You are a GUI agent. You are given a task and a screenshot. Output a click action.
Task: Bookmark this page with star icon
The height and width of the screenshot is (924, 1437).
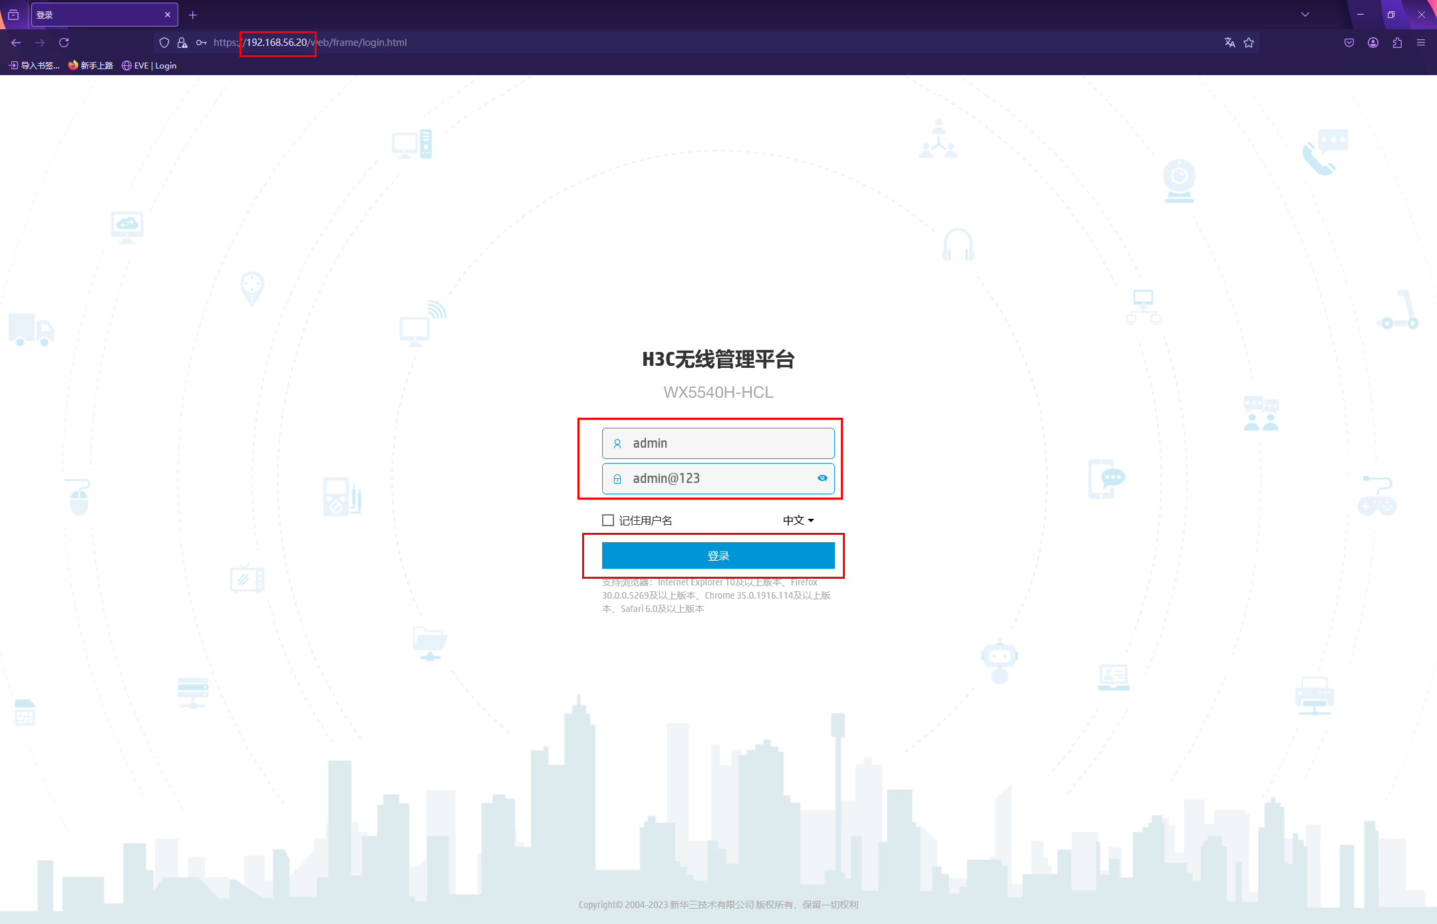[1249, 43]
